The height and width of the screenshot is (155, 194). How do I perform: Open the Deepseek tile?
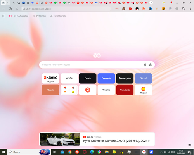click(x=106, y=78)
